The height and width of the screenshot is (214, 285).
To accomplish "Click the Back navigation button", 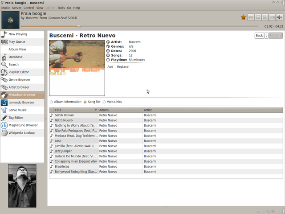I will (259, 36).
